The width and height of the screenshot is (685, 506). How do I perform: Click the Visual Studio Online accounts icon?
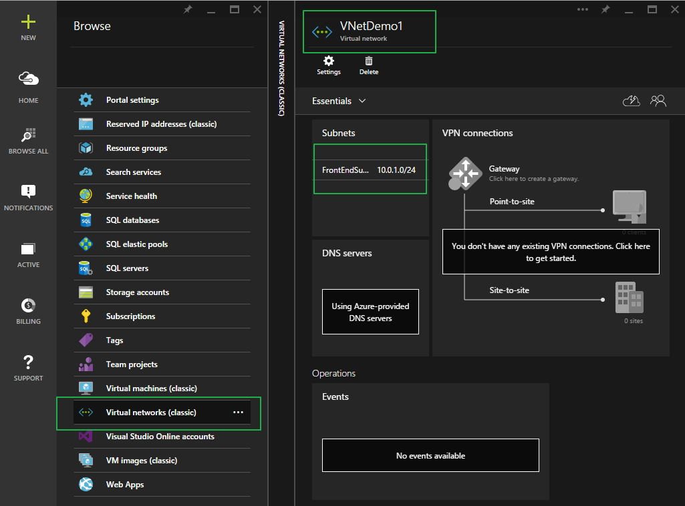click(x=86, y=436)
